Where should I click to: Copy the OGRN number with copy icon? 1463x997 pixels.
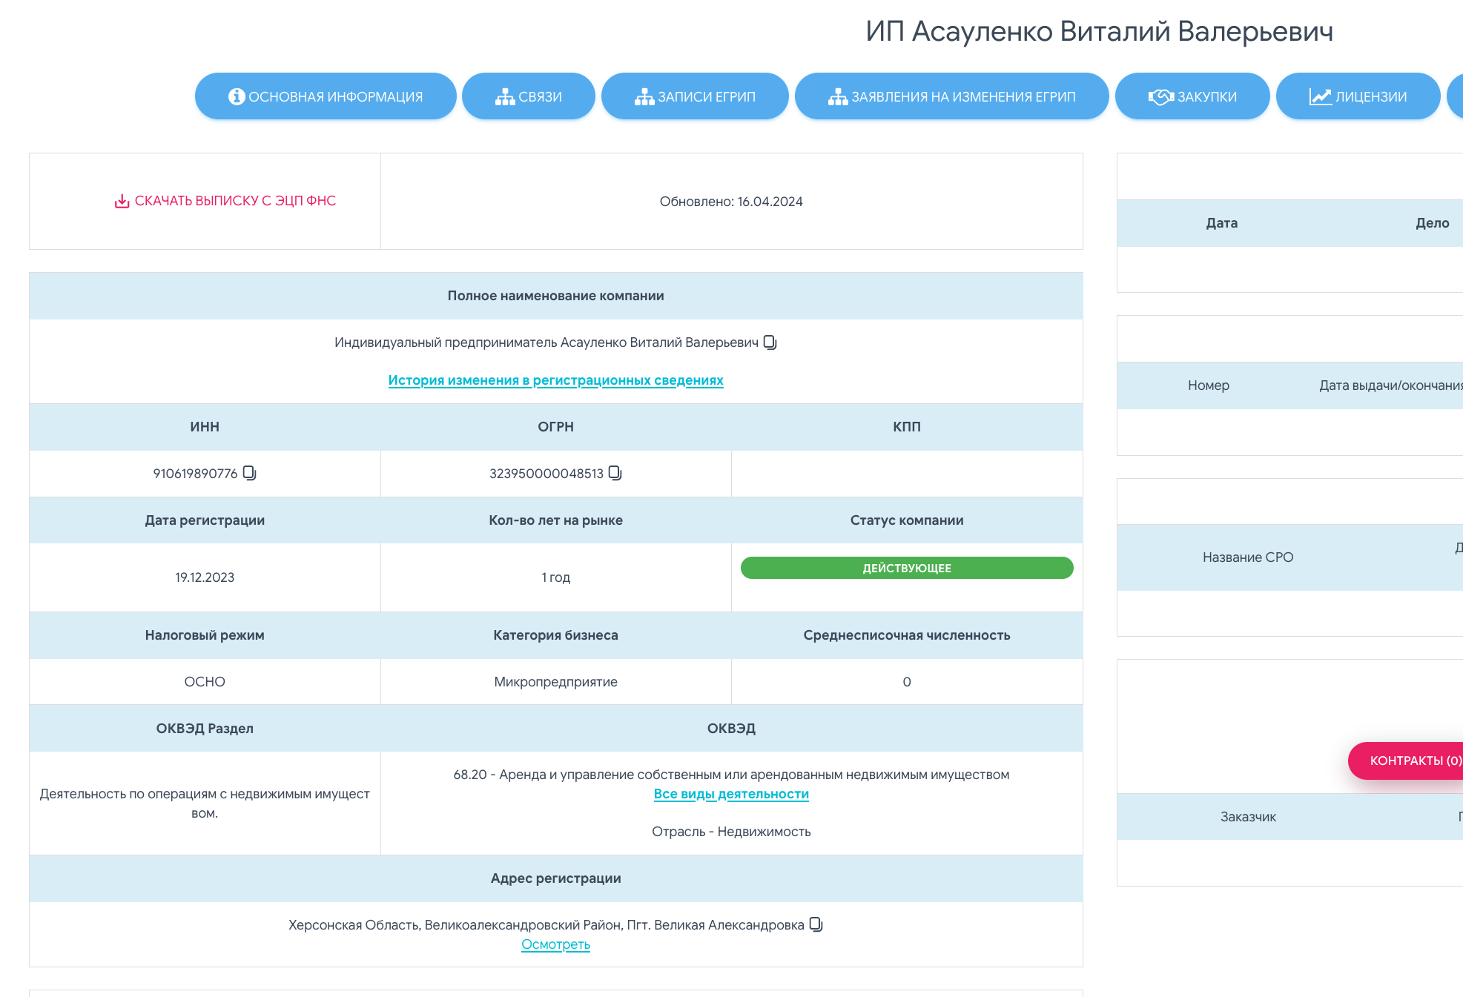click(x=615, y=473)
